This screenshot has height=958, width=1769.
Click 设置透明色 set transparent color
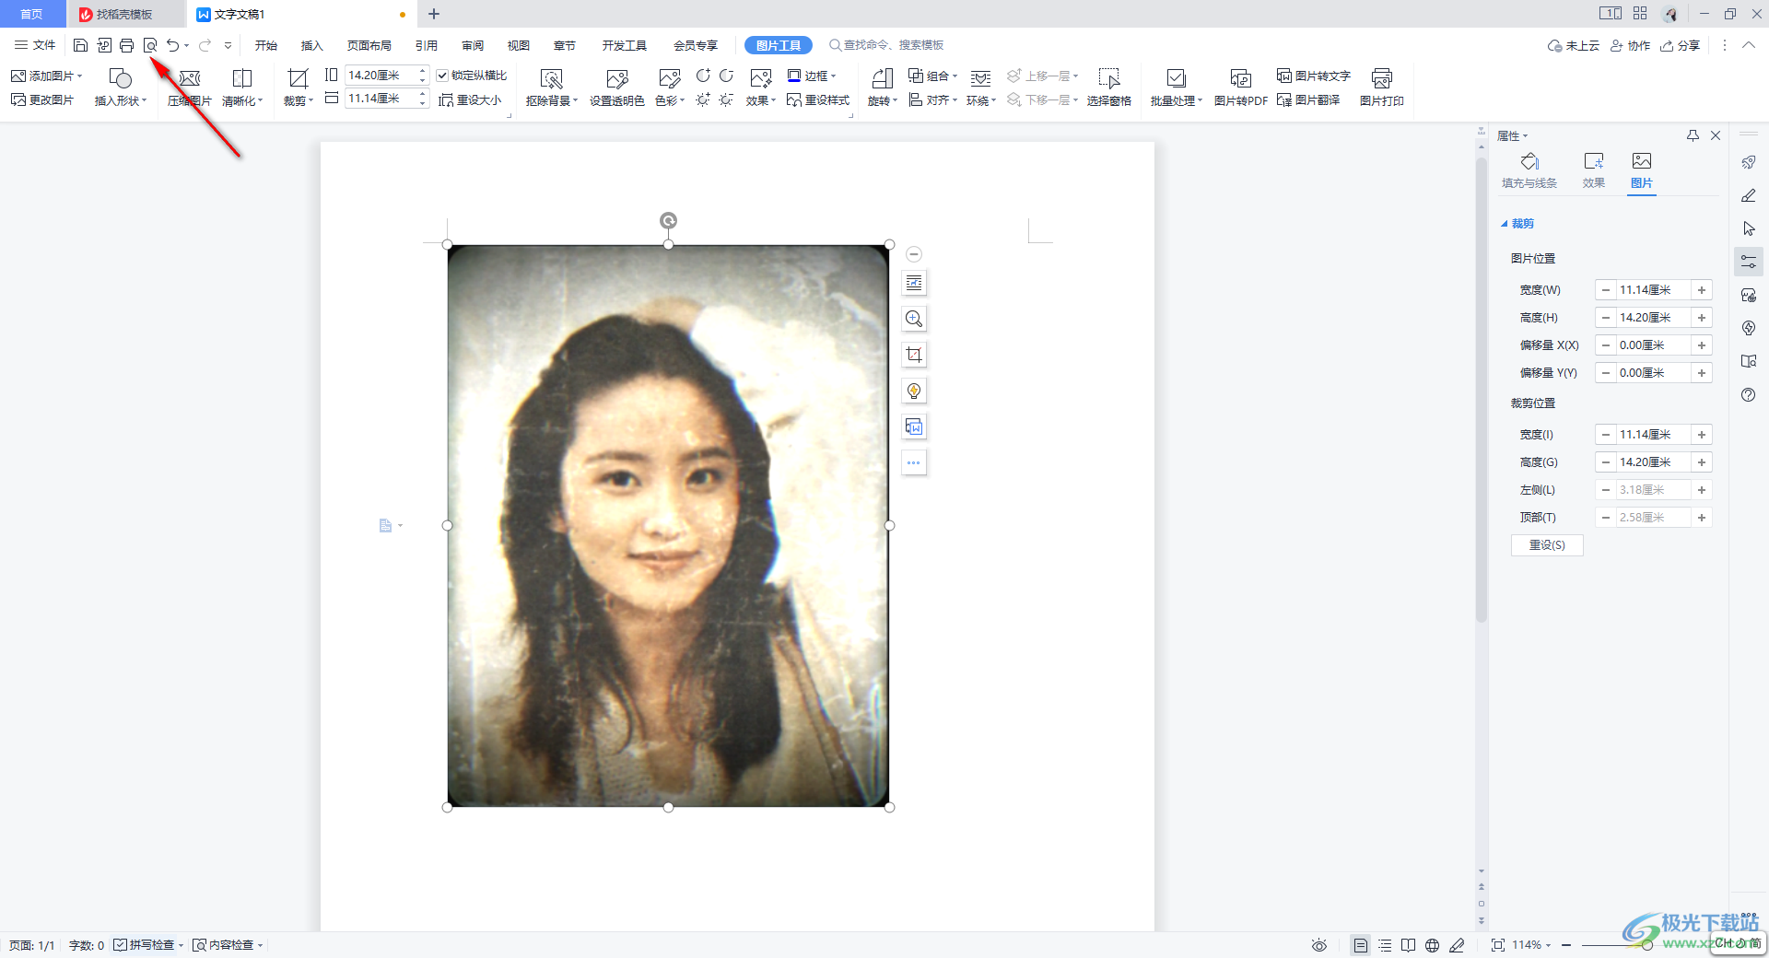(617, 88)
